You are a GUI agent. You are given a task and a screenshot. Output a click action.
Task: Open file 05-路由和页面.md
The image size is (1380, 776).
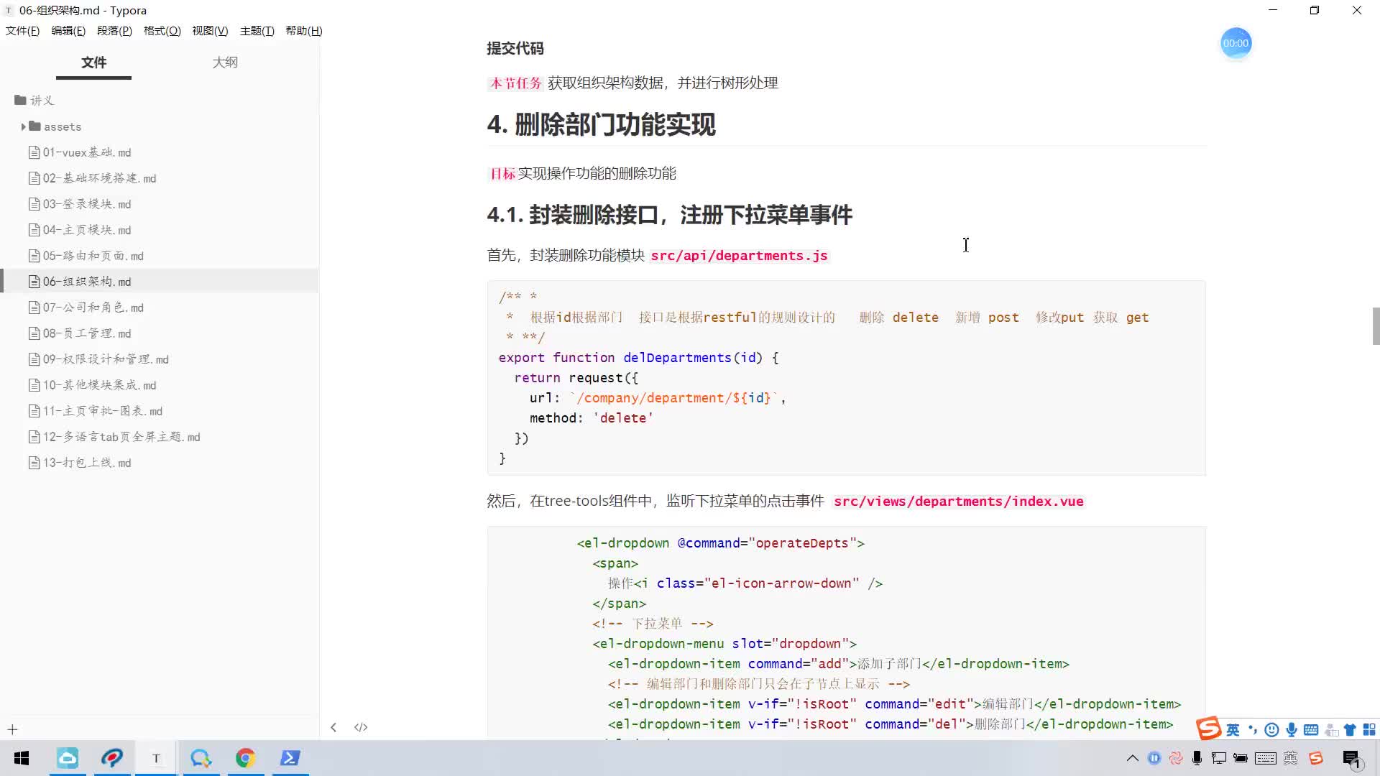coord(86,256)
